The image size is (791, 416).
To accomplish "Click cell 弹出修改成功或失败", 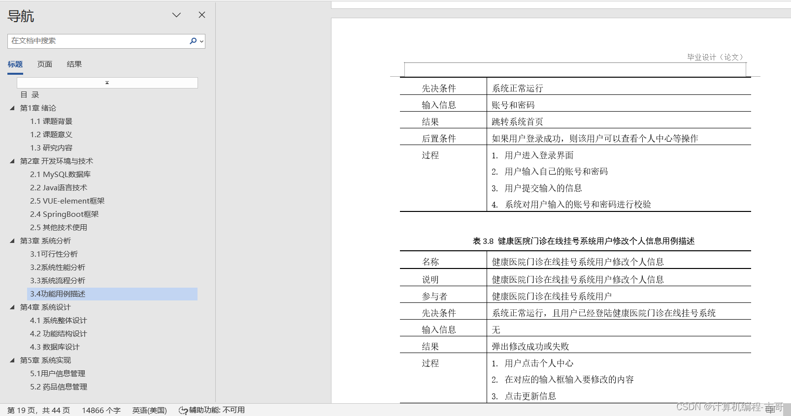I will (x=530, y=347).
